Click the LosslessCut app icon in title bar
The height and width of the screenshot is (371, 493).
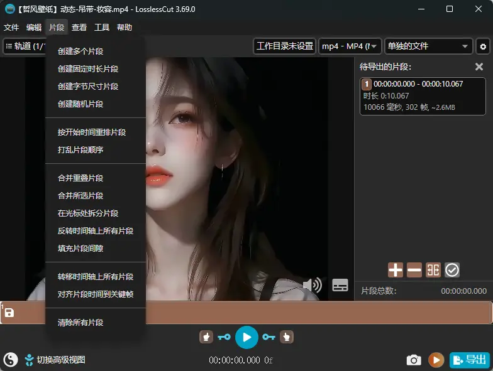10,9
